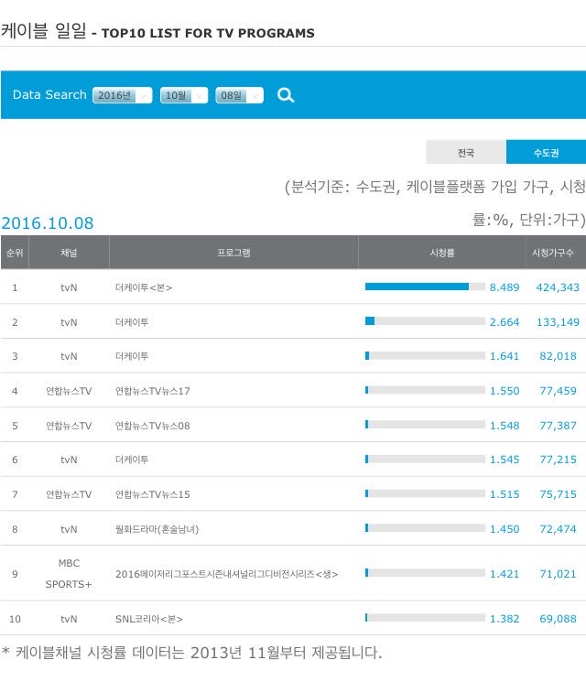Click rating value 1.545

click(505, 460)
